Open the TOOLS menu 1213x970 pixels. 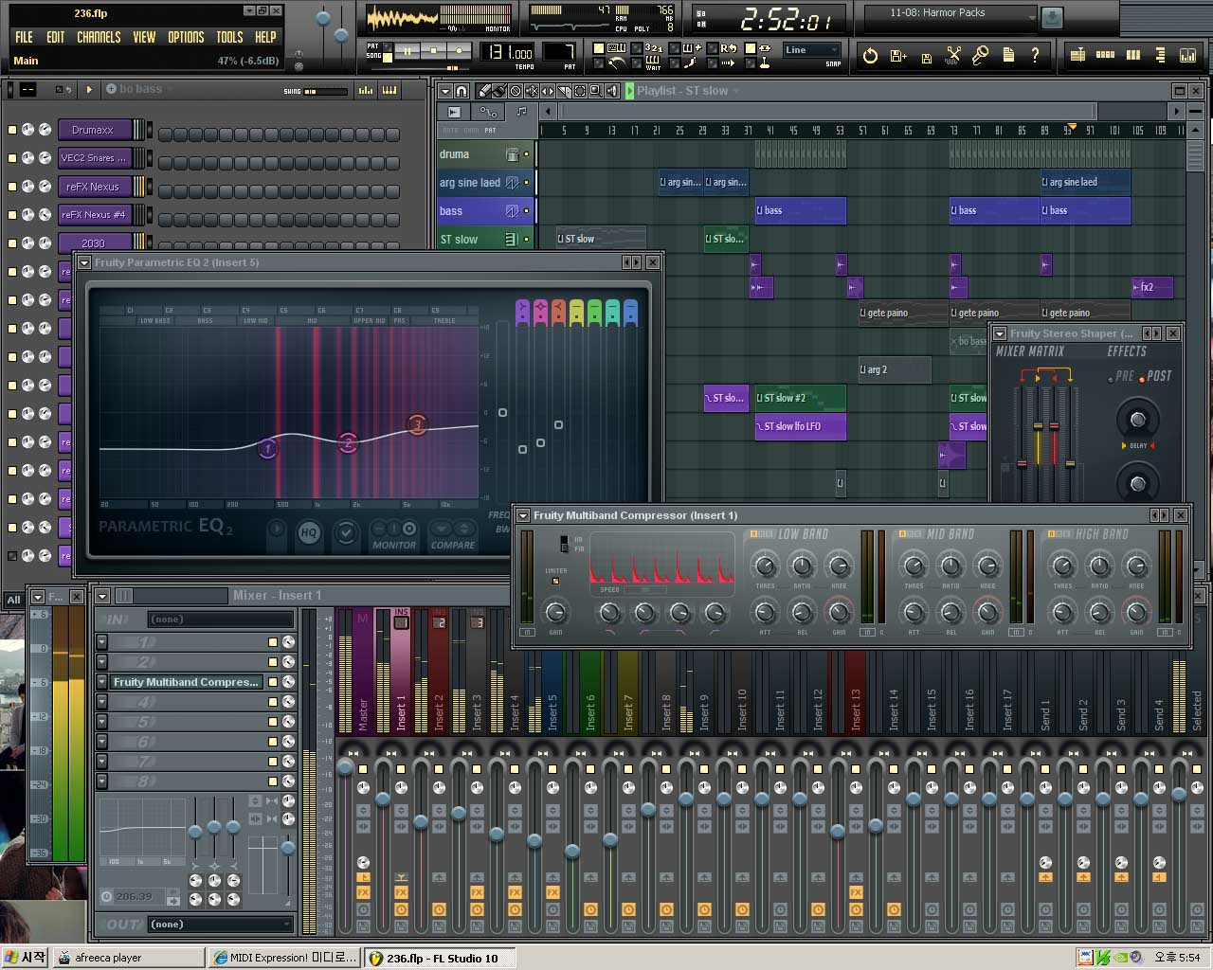pyautogui.click(x=229, y=37)
